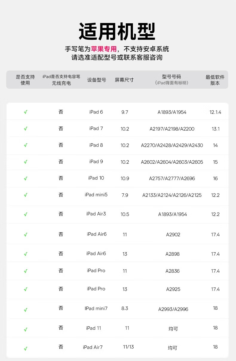Click the green checkmark in the iPad 6 row
This screenshot has height=361, width=236.
click(25, 112)
